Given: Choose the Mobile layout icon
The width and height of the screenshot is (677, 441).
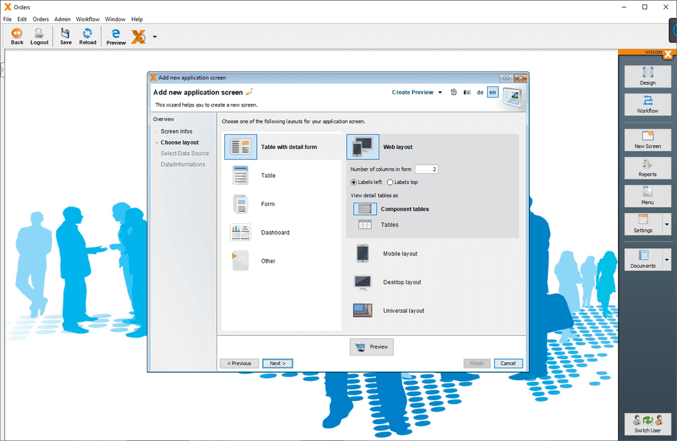Looking at the screenshot, I should pos(364,253).
